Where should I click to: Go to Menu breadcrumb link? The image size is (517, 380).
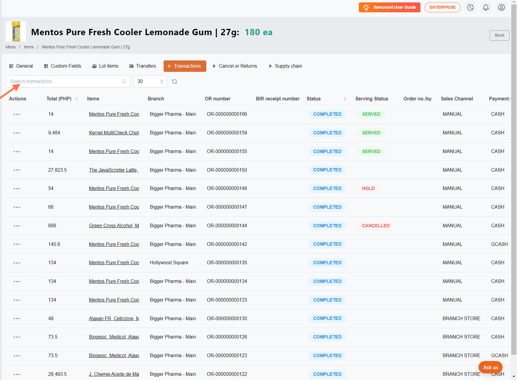coord(11,47)
